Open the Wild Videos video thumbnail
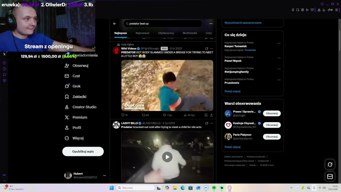 click(167, 85)
